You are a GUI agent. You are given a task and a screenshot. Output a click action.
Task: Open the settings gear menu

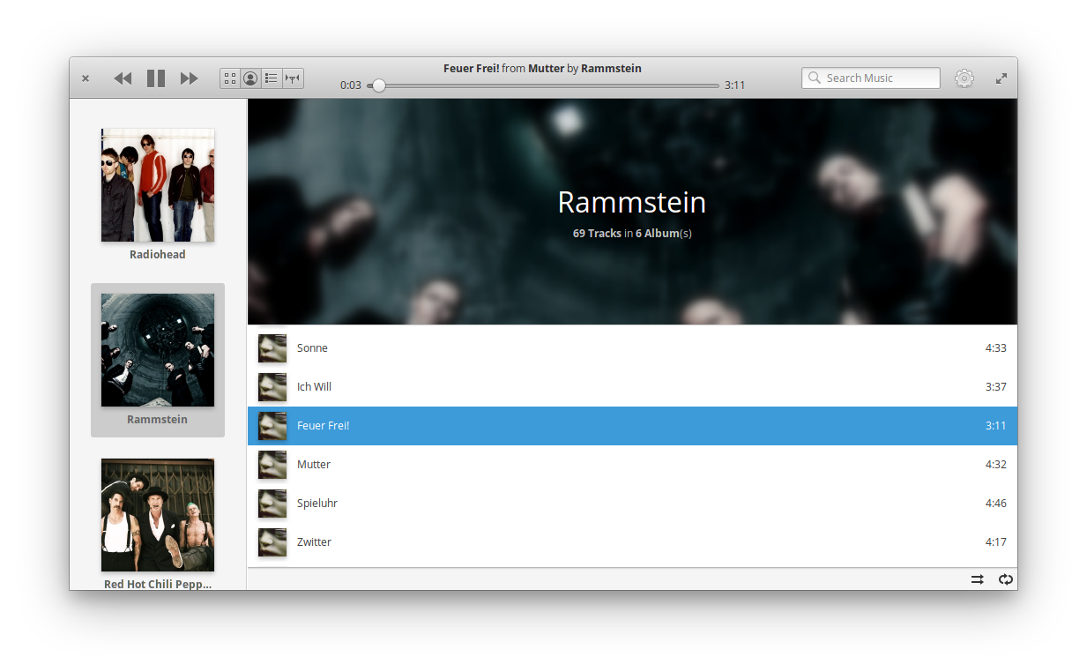(x=964, y=78)
